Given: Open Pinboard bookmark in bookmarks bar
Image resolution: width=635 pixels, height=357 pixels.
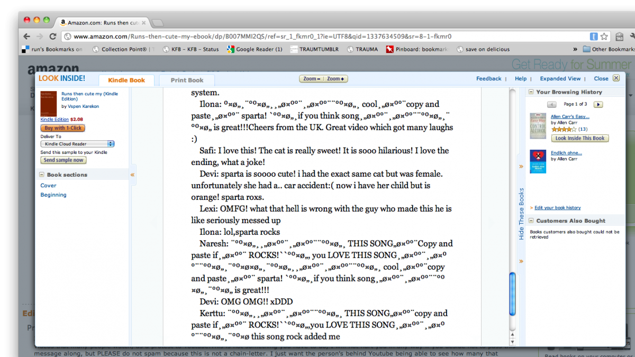Looking at the screenshot, I should click(416, 49).
